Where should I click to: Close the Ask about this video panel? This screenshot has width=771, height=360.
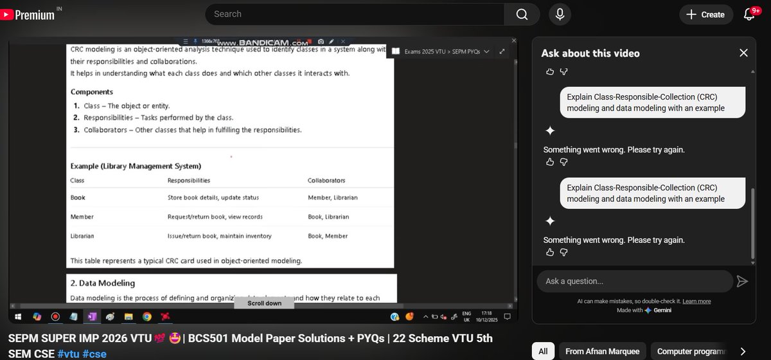point(743,53)
